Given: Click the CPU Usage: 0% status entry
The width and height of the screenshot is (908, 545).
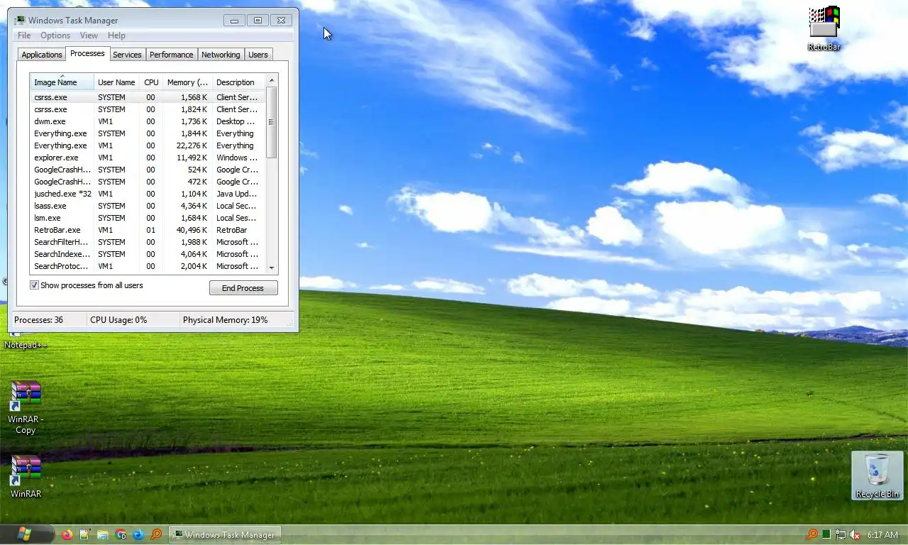Looking at the screenshot, I should point(118,320).
